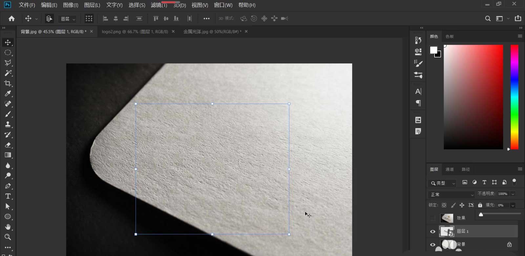Click the vertical hue slider strip
This screenshot has height=256, width=525.
tap(514, 97)
